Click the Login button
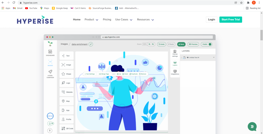The image size is (263, 134). click(x=211, y=20)
